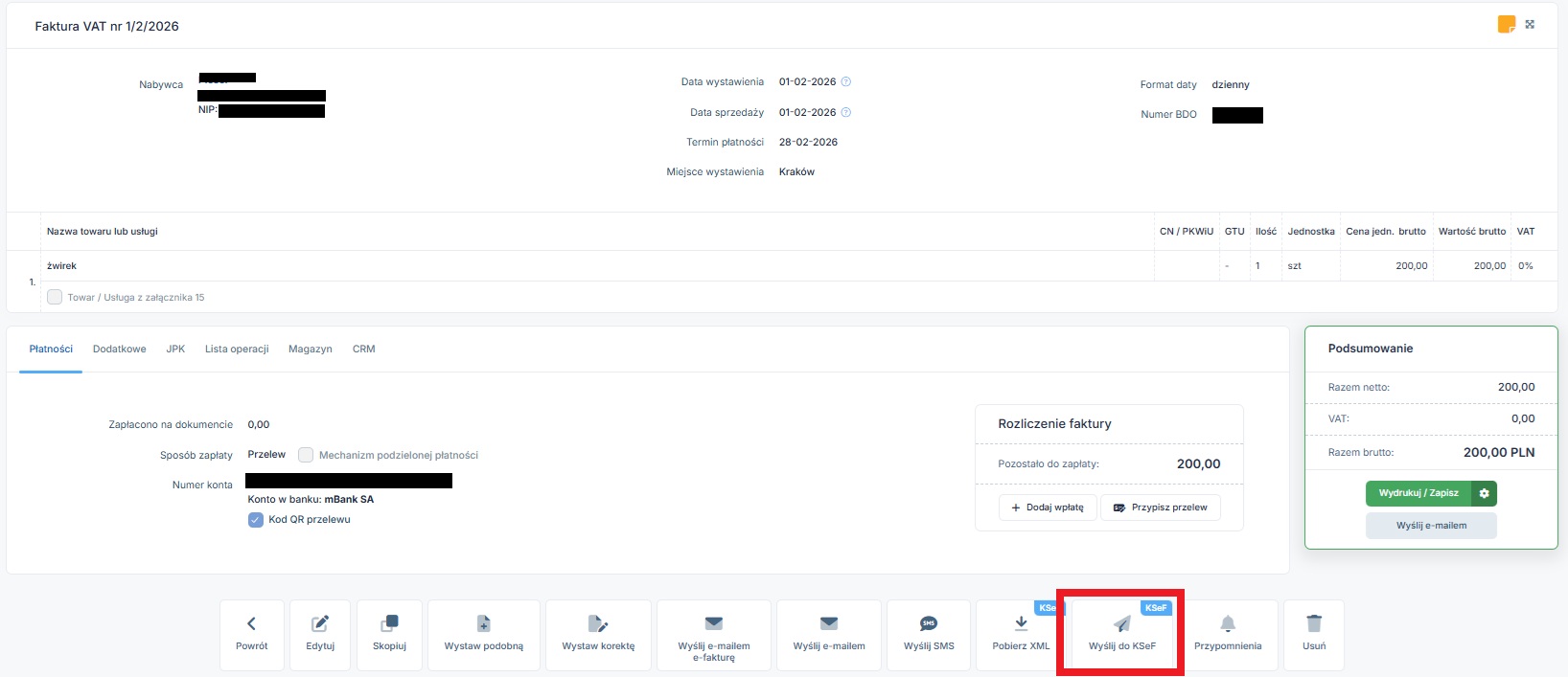1568x677 pixels.
Task: Download invoice with Pobierz XML icon
Action: click(x=1021, y=624)
